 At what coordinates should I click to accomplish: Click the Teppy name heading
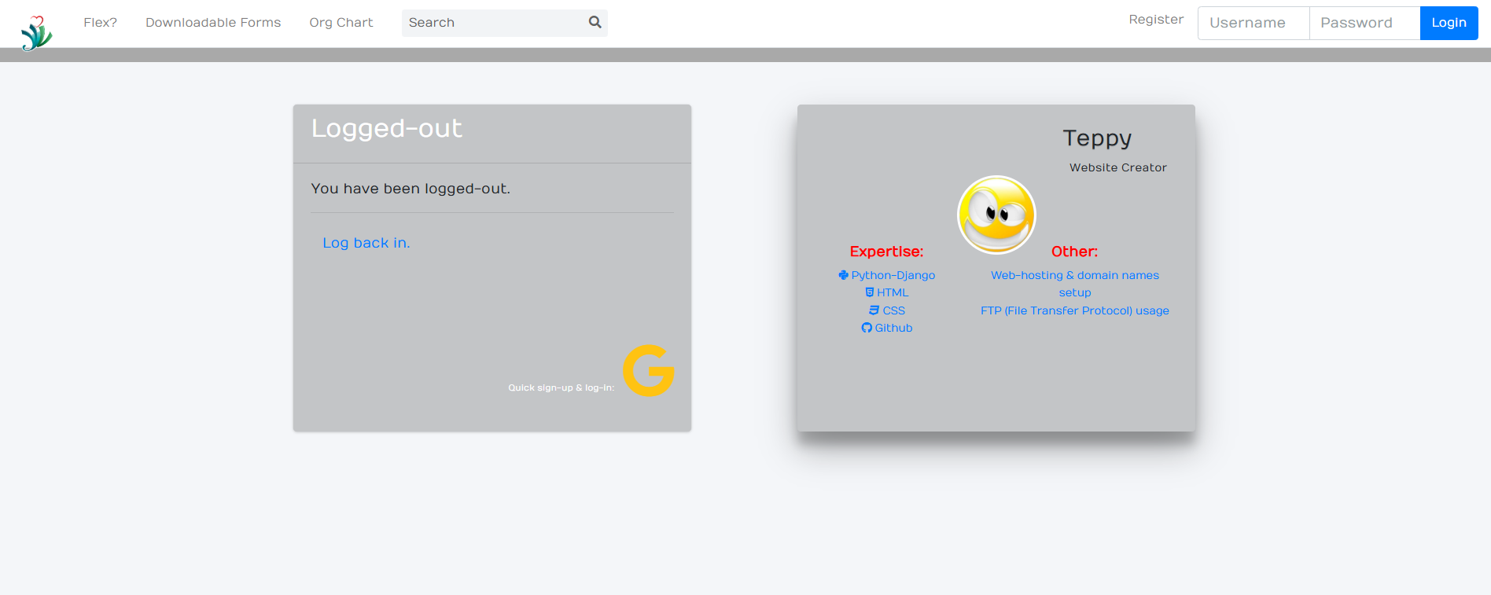tap(1097, 138)
